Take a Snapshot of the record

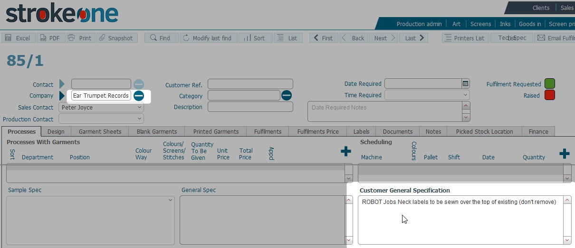tap(116, 38)
